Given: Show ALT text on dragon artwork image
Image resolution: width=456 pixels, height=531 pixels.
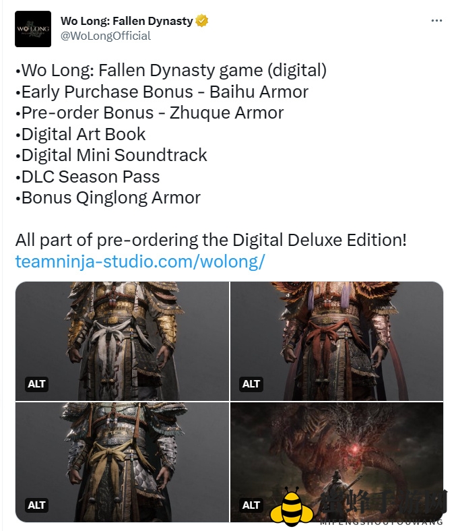Looking at the screenshot, I should click(x=251, y=505).
